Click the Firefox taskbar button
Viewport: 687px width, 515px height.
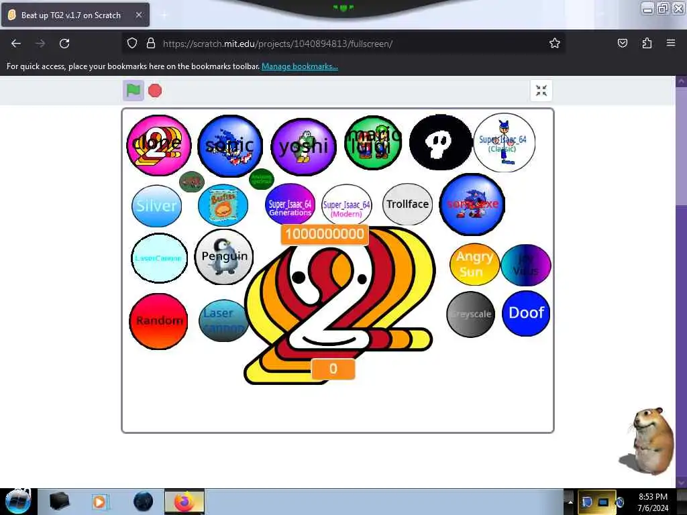[x=184, y=502]
